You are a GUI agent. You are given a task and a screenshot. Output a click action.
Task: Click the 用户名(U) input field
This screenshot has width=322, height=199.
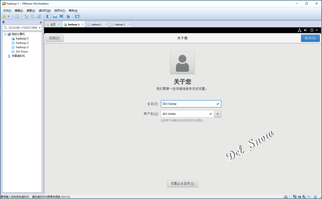coord(187,114)
